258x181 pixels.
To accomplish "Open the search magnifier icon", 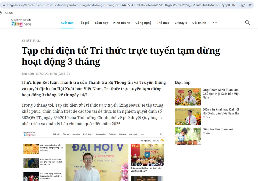I will pyautogui.click(x=247, y=23).
